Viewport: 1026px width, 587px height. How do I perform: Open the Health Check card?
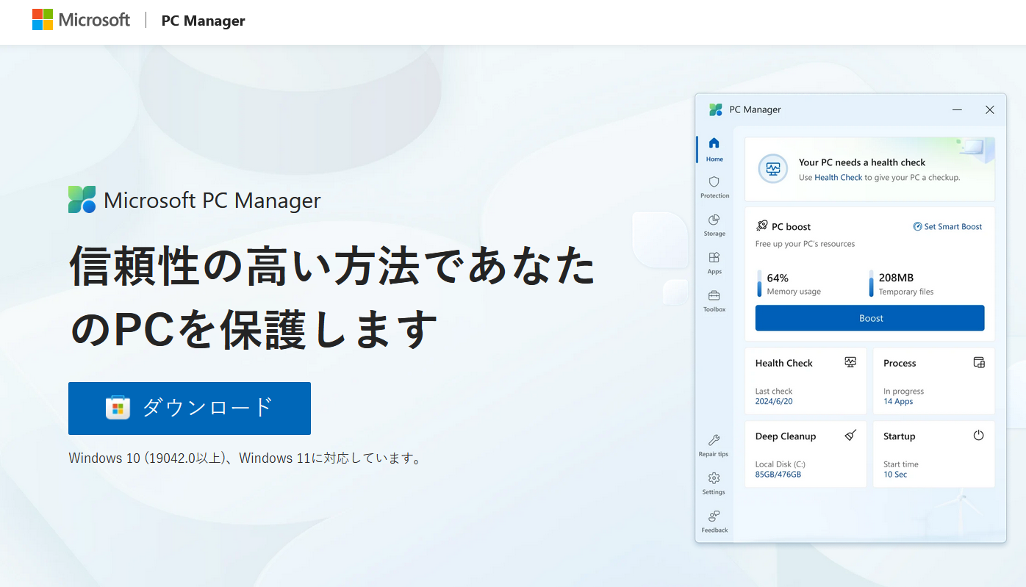click(806, 381)
